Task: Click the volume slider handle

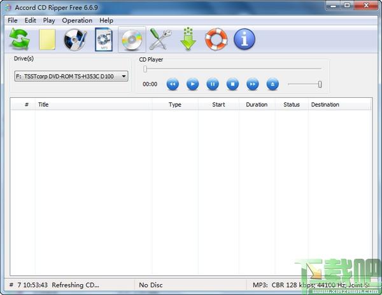Action: click(320, 84)
